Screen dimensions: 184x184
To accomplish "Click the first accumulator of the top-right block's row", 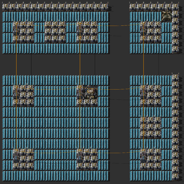I will pos(133,7).
